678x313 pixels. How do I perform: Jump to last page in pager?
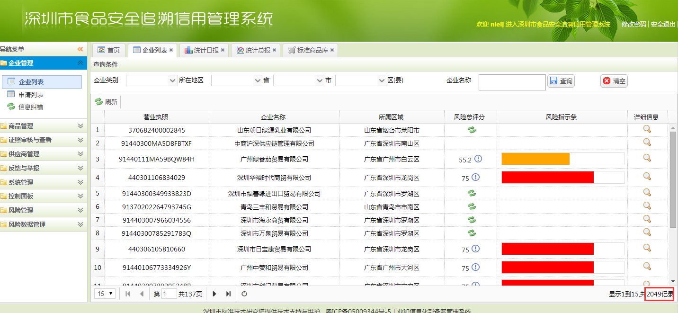coord(228,294)
